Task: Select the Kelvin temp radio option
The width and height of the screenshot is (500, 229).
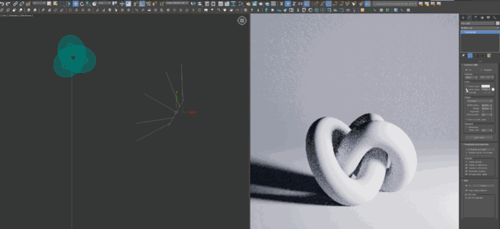Action: pos(467,89)
